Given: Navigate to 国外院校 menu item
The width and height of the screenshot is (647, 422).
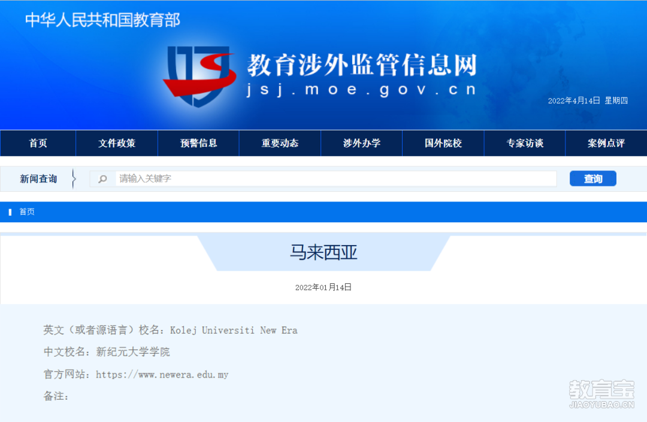Looking at the screenshot, I should tap(443, 143).
